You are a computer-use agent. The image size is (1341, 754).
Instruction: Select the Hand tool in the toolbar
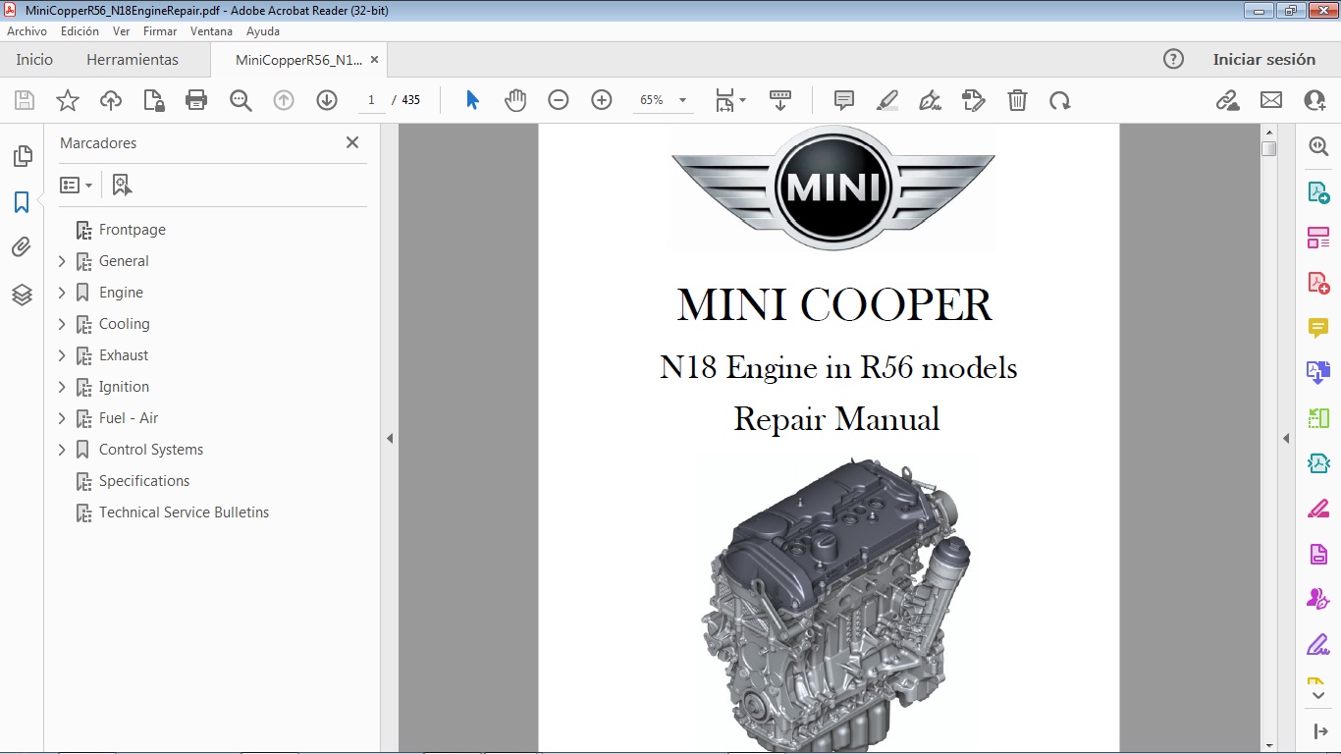click(x=515, y=99)
